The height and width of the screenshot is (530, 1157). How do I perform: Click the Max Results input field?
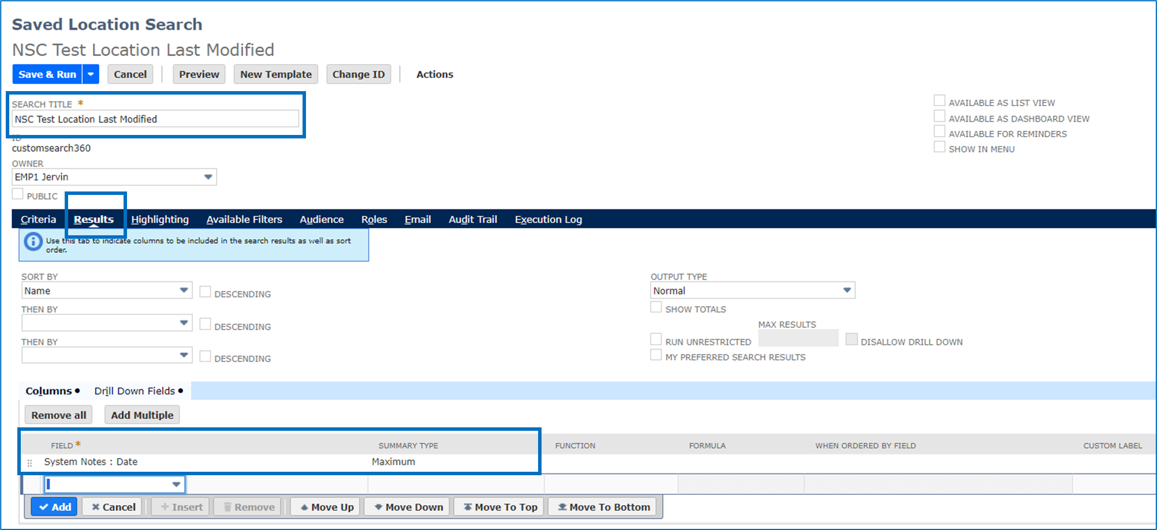(x=798, y=339)
